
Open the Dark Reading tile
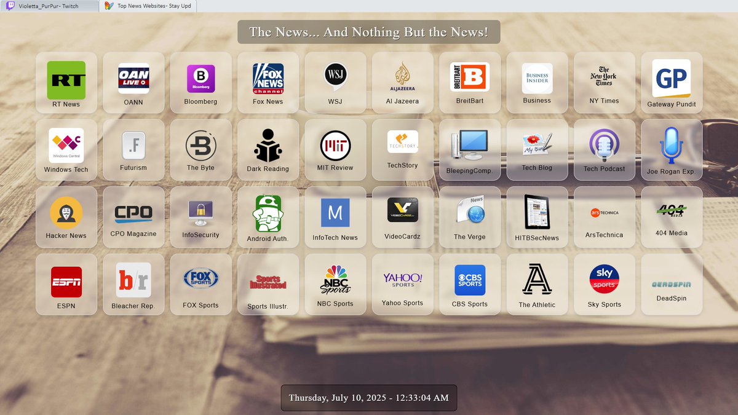pyautogui.click(x=268, y=150)
